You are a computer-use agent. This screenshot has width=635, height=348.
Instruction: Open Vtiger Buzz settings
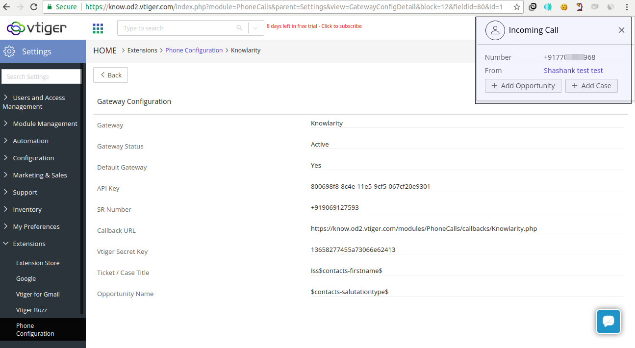31,310
